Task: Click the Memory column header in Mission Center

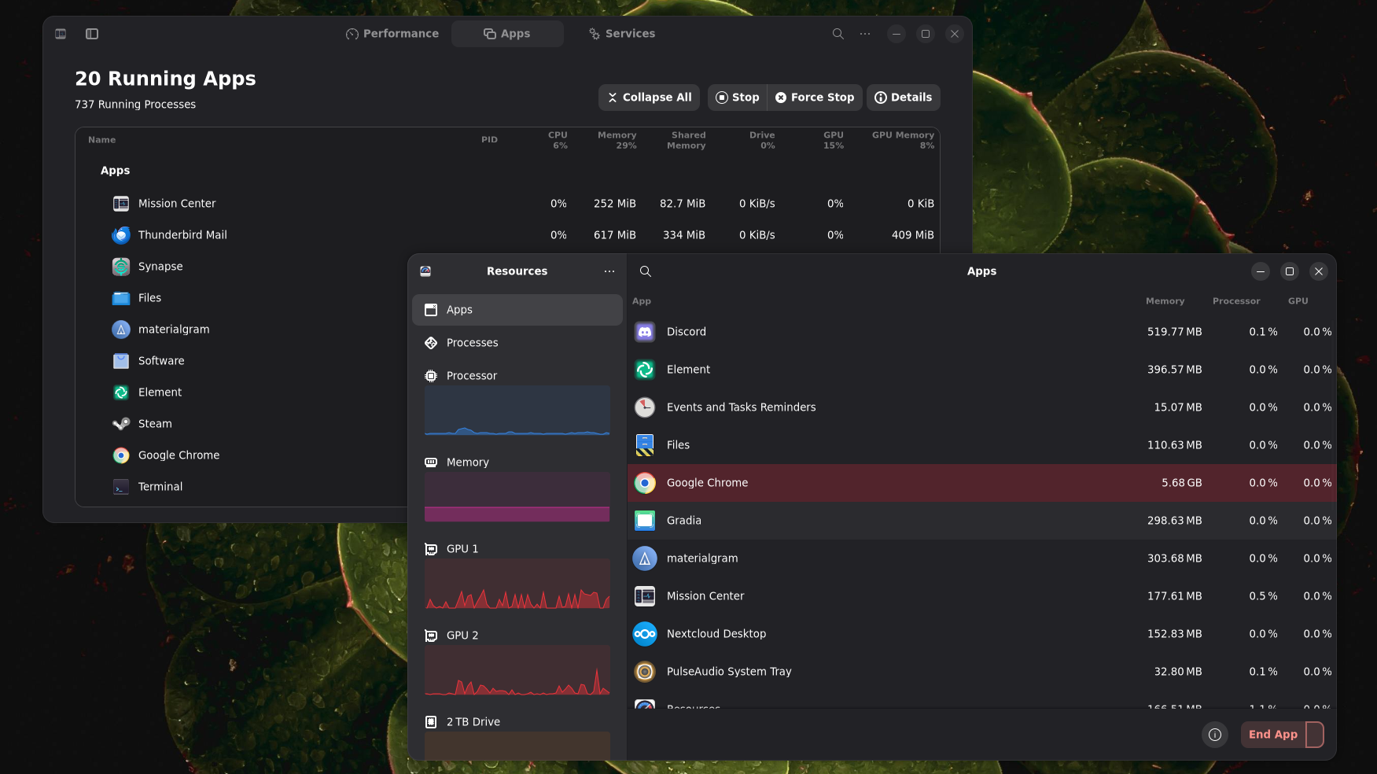Action: 617,140
